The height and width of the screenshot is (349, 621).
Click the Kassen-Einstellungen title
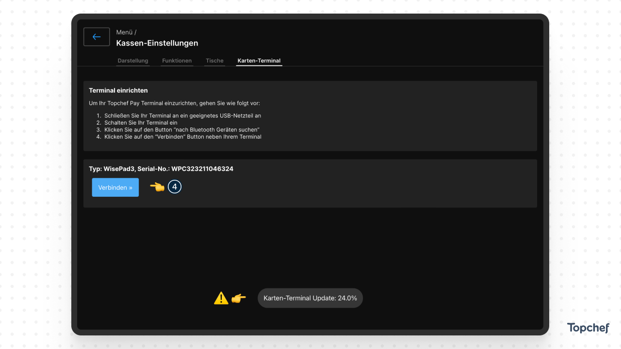pos(157,43)
